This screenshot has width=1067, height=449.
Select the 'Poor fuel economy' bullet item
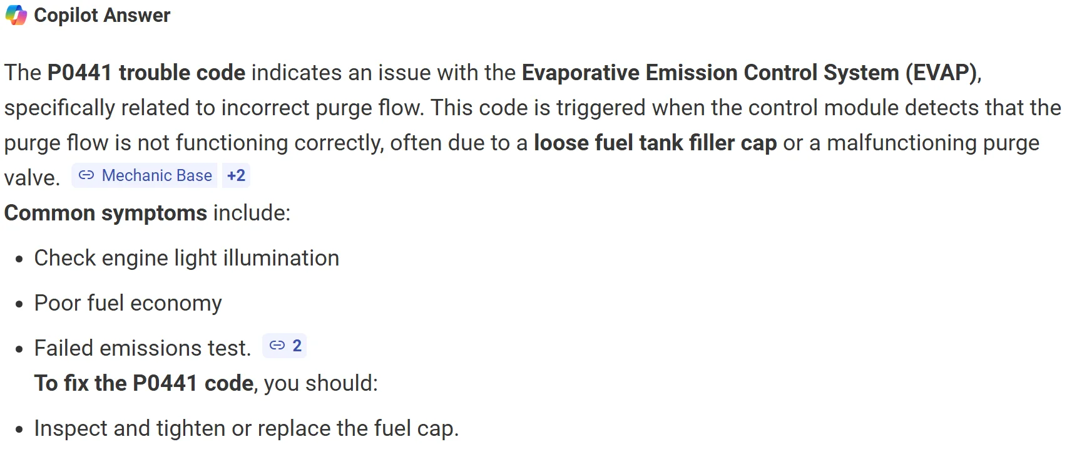tap(128, 303)
